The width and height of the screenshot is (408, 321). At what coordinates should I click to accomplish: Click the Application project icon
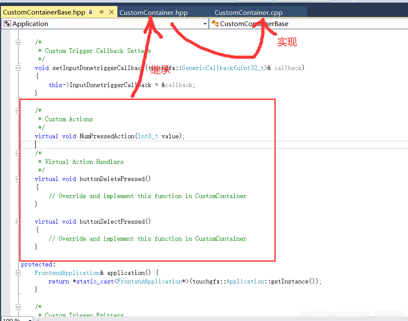(x=7, y=24)
